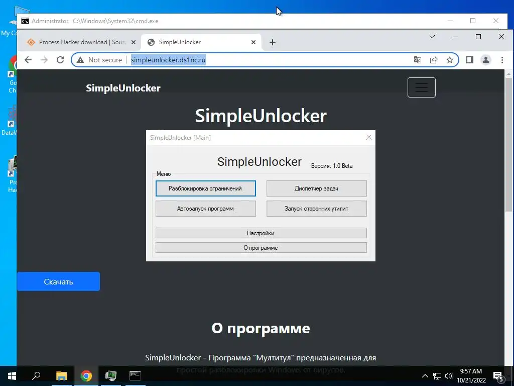Viewport: 514px width, 386px height.
Task: Click Диспетчер задач in screenshot image
Action: tap(316, 188)
